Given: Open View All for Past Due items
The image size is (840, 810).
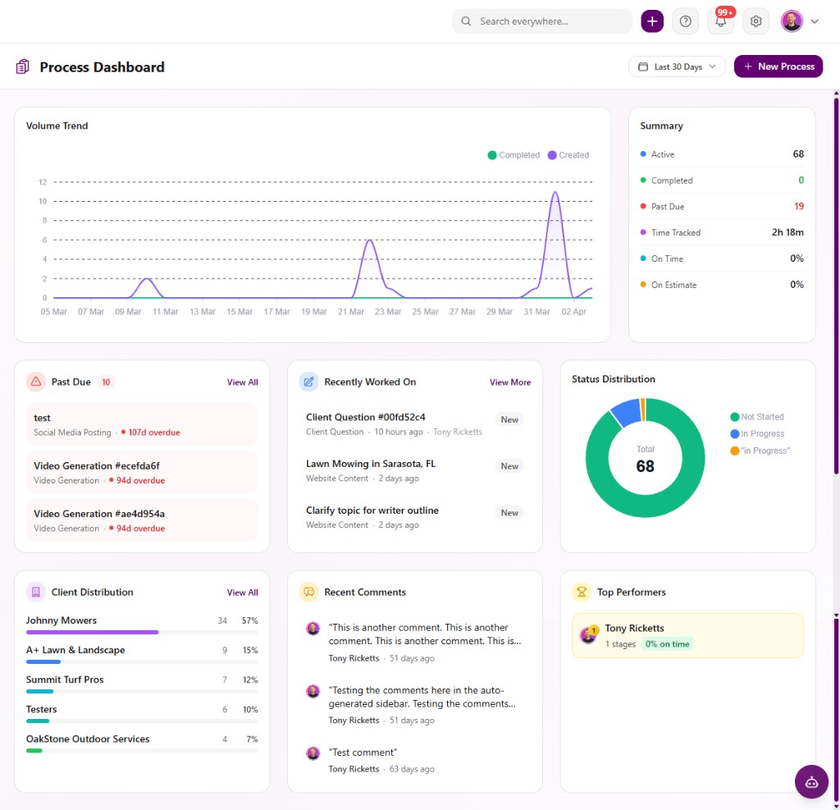Looking at the screenshot, I should click(x=242, y=382).
